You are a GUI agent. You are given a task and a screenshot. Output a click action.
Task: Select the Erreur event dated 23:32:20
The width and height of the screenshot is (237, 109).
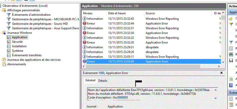click(152, 42)
